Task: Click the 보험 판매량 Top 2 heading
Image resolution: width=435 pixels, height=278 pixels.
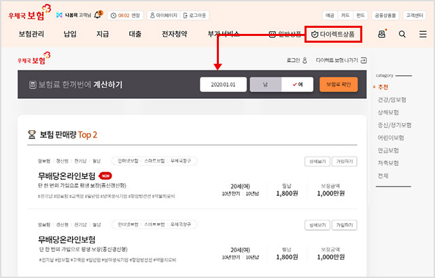Action: tap(68, 135)
